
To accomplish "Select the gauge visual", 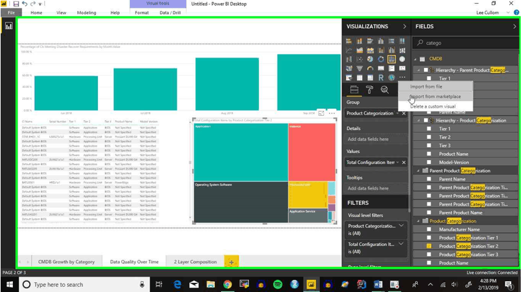I will (x=370, y=69).
